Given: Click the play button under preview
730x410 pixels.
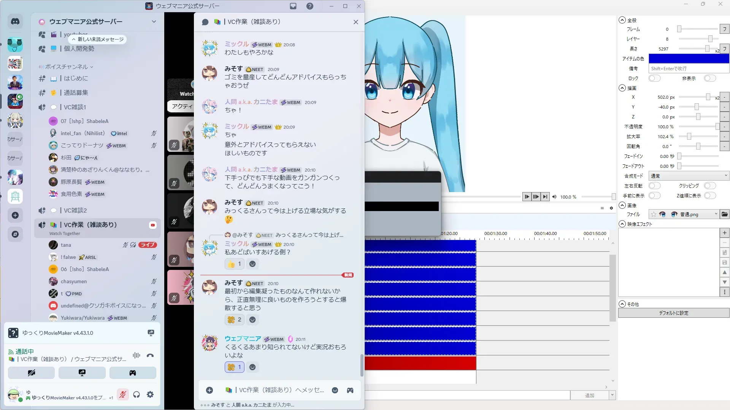Looking at the screenshot, I should click(527, 197).
